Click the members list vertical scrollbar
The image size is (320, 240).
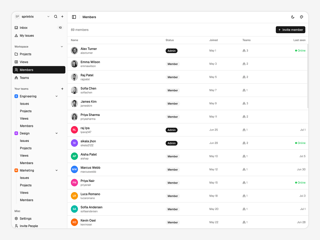(308, 76)
